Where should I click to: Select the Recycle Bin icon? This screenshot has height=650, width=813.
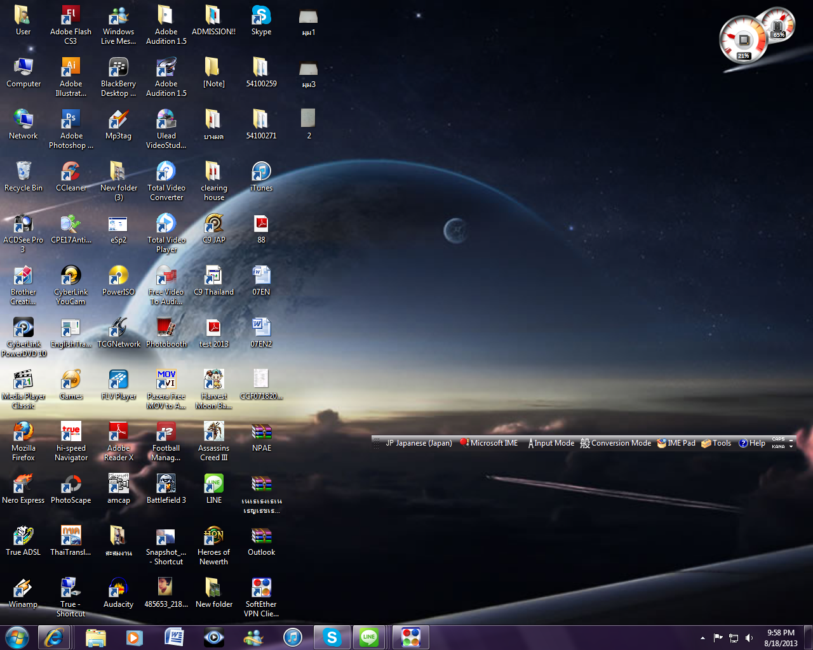click(24, 176)
